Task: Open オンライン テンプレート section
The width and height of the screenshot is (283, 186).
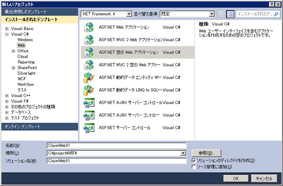Action: click(x=40, y=127)
